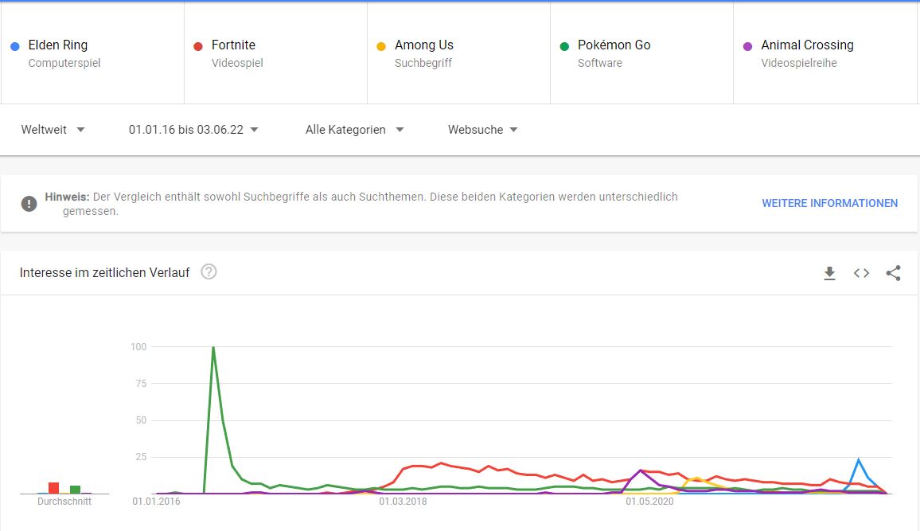Image resolution: width=920 pixels, height=531 pixels.
Task: Click the Computerspiel subtitle under Elden Ring
Action: point(64,63)
